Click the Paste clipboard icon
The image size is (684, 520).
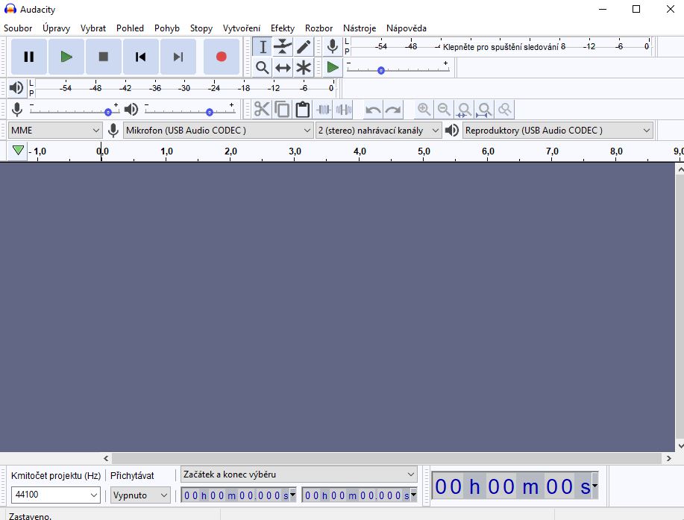302,109
